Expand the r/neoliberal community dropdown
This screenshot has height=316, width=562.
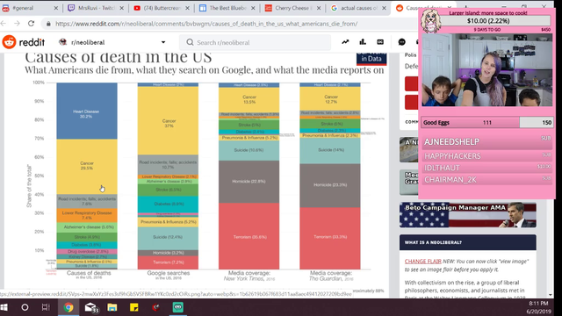point(163,42)
